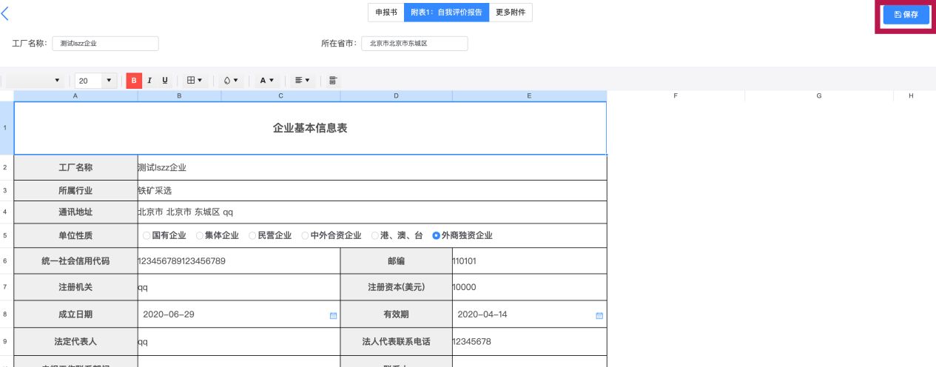This screenshot has height=367, width=936.
Task: Open calendar picker for 有效期
Action: (x=599, y=315)
